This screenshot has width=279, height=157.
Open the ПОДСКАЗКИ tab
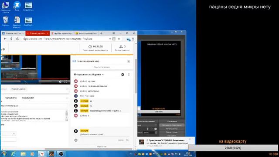(28, 98)
